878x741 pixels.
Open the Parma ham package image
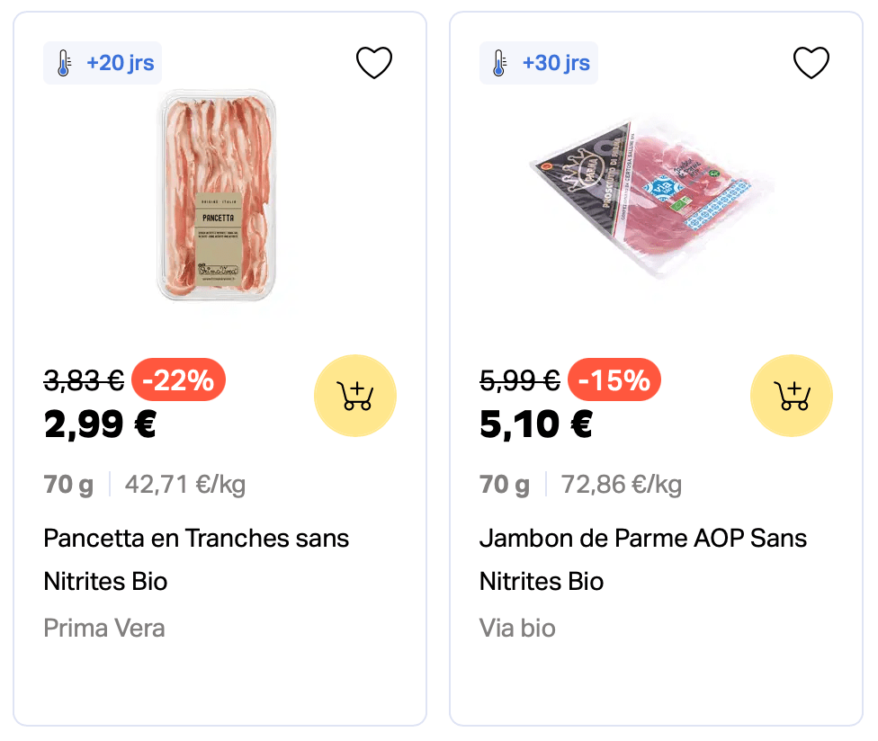(652, 195)
